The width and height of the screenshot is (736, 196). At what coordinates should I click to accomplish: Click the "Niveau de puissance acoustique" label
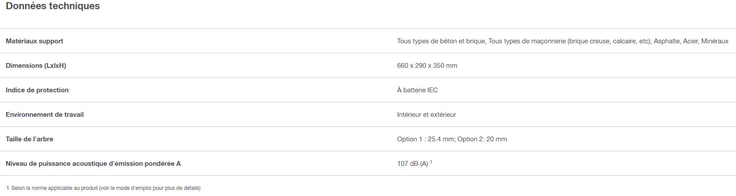[x=93, y=164]
